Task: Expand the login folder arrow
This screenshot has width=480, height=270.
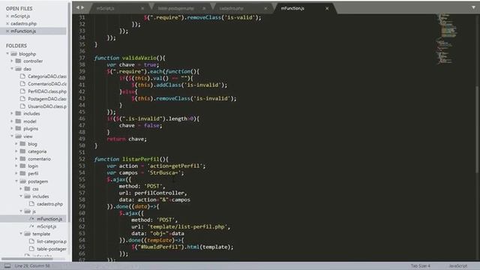Action: [x=16, y=166]
